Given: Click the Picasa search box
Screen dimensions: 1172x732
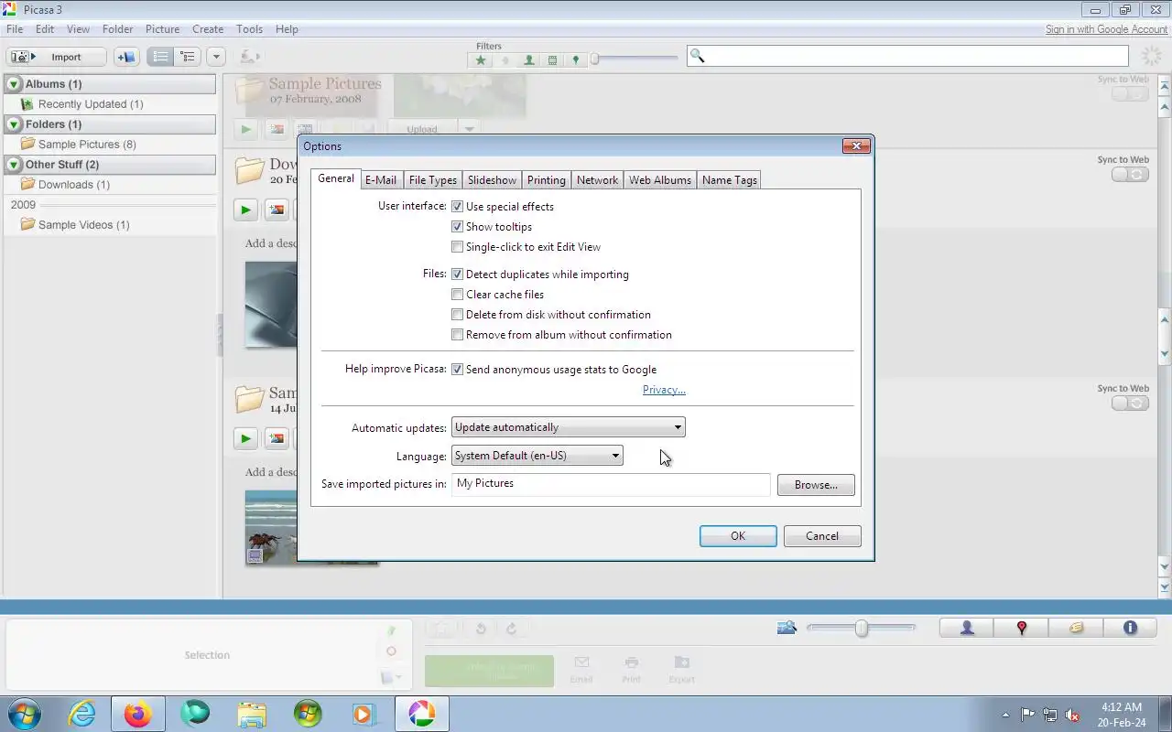Looking at the screenshot, I should click(x=906, y=57).
